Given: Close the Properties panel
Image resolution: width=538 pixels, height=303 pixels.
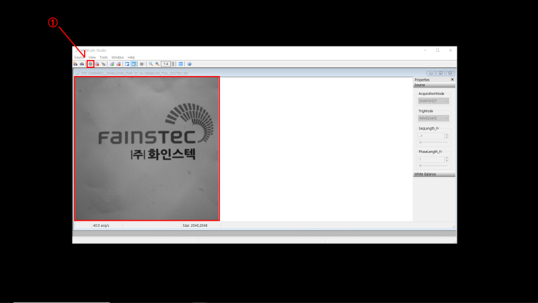Looking at the screenshot, I should [452, 79].
